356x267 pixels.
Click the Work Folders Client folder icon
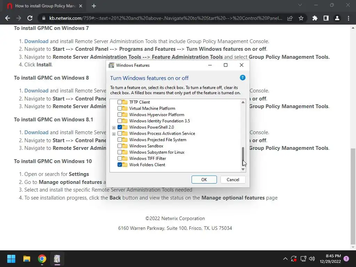click(x=125, y=165)
